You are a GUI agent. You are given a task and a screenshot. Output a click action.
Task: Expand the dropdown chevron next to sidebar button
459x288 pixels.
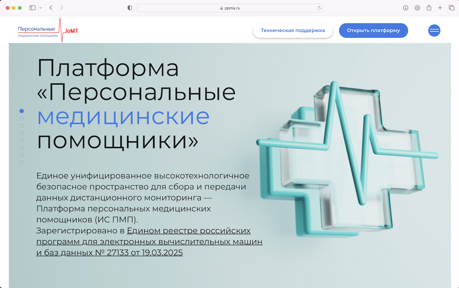[41, 8]
